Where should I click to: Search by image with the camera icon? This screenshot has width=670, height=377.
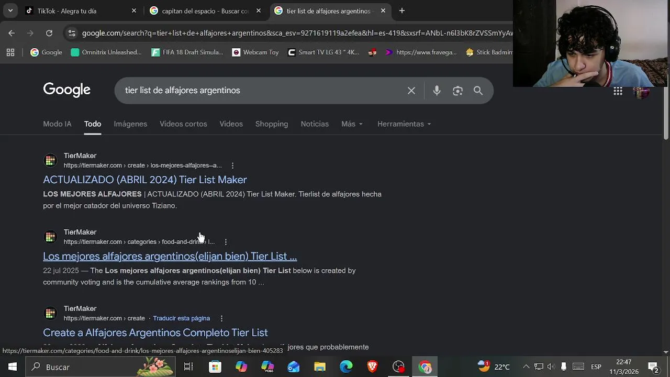[x=457, y=91]
